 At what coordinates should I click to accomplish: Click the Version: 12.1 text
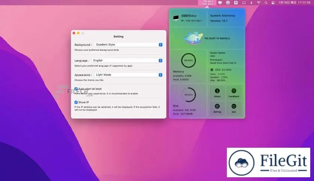219,21
